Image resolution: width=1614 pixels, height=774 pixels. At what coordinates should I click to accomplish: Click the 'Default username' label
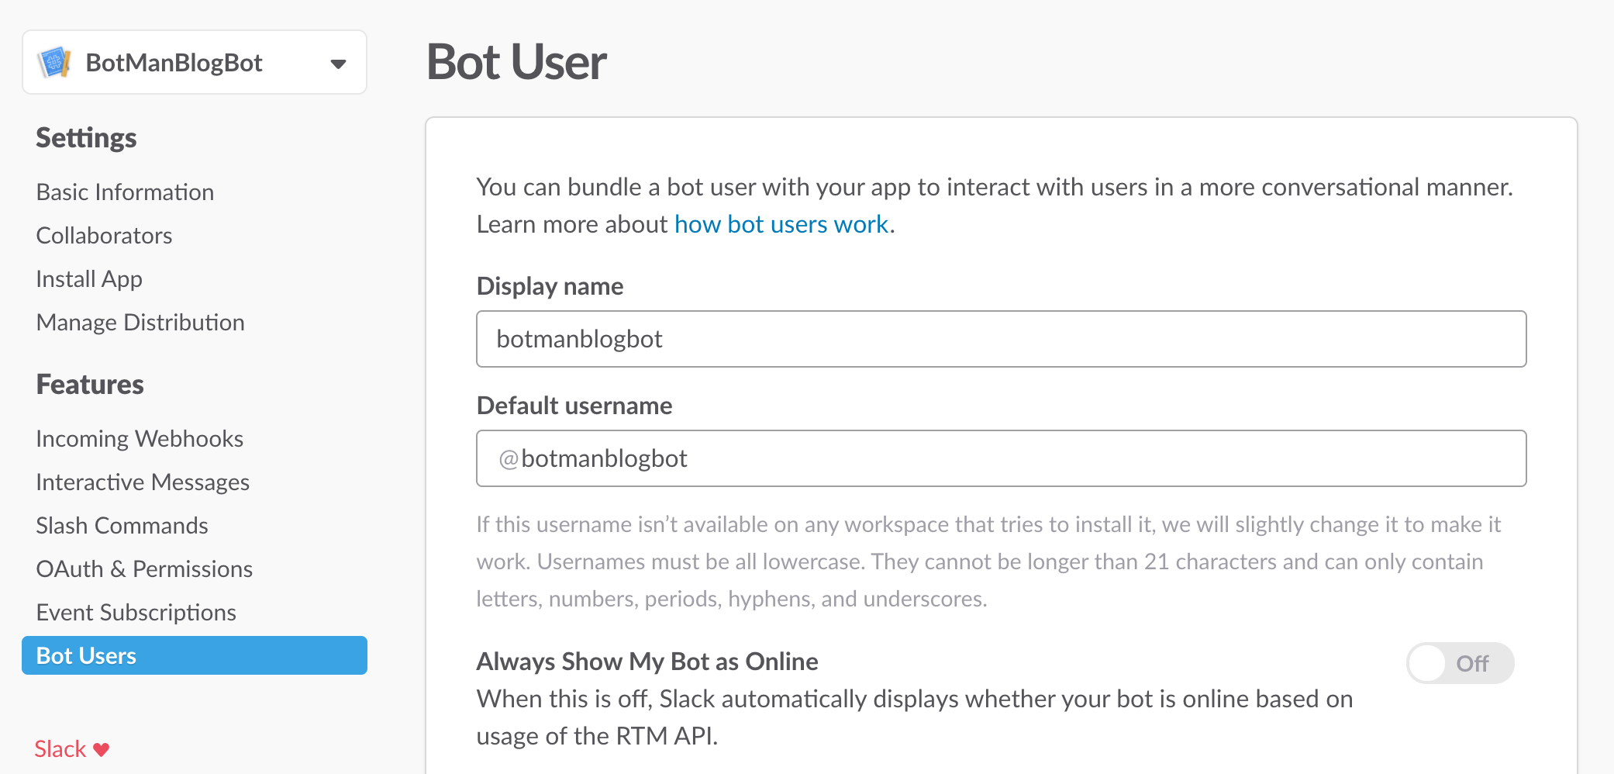[574, 406]
